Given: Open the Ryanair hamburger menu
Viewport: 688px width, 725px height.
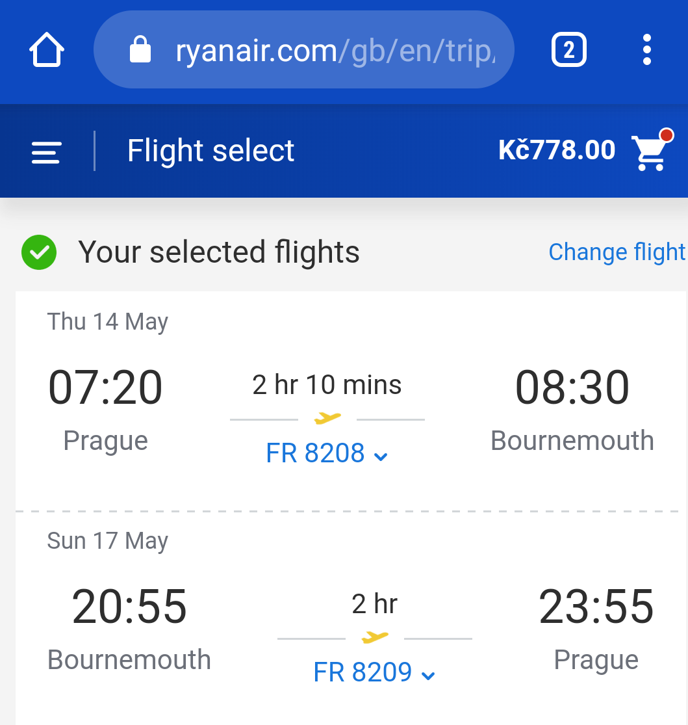Looking at the screenshot, I should point(46,153).
